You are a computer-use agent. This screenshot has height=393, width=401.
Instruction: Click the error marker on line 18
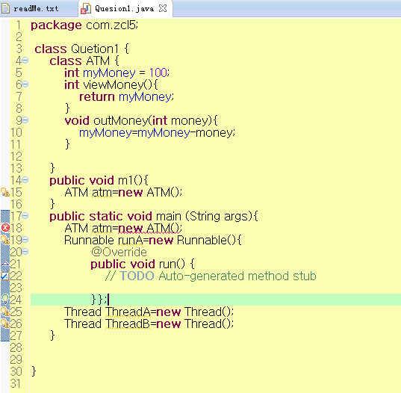click(x=5, y=228)
